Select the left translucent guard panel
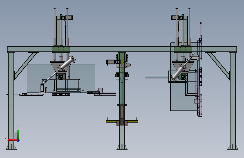Viewport: 244px width, 158px height. point(61,78)
